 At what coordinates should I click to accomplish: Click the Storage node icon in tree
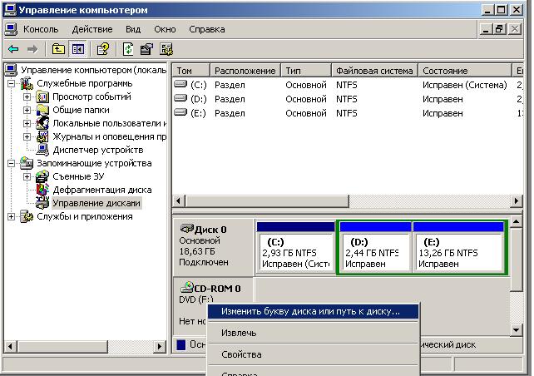pyautogui.click(x=27, y=163)
